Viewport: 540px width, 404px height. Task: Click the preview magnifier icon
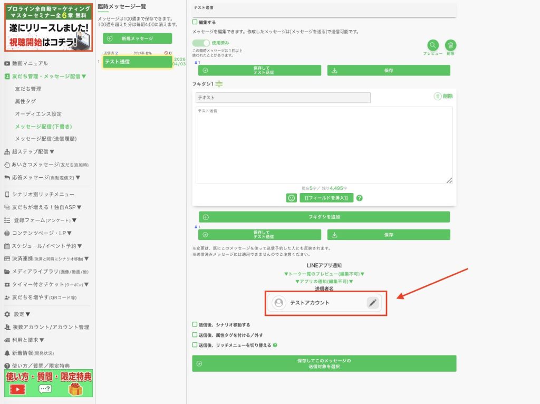click(432, 45)
